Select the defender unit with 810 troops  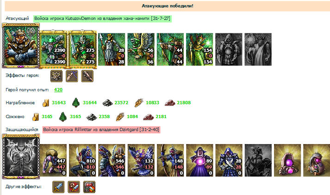coord(82,160)
